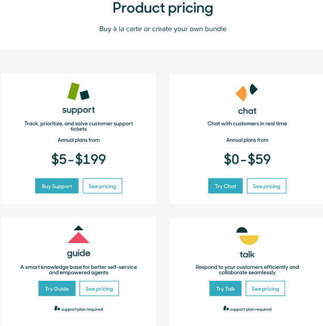Click the small support icon under Talk
Image resolution: width=323 pixels, height=326 pixels.
click(x=226, y=308)
